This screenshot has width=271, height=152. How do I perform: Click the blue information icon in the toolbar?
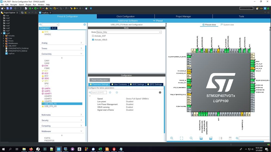click(x=91, y=8)
